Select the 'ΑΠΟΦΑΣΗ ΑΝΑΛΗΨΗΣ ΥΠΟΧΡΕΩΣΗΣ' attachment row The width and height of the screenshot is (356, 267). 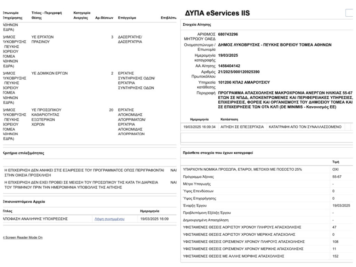(90, 219)
